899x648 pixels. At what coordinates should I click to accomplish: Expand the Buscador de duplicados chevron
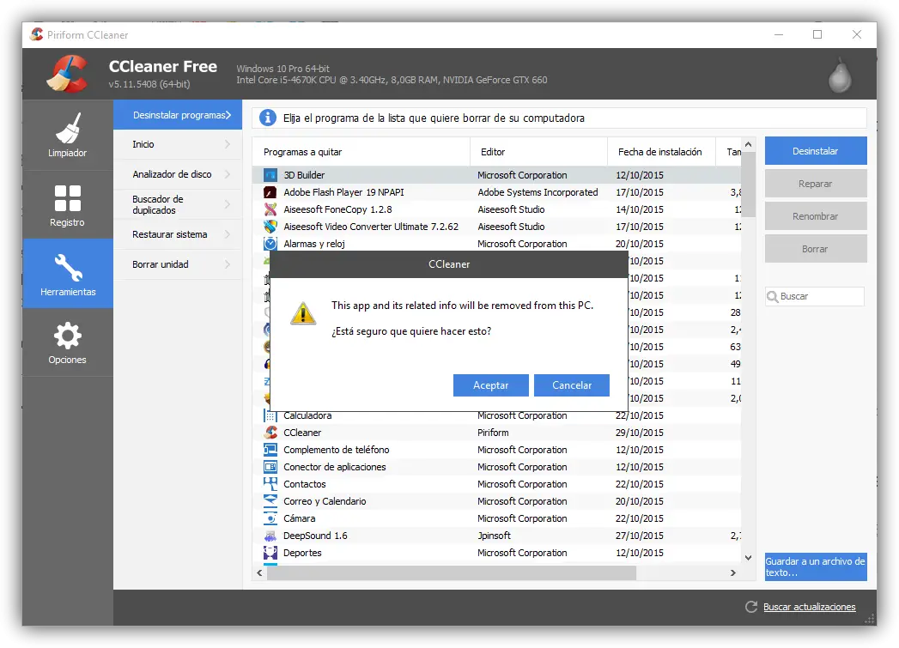click(x=228, y=204)
